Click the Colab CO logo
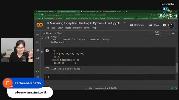 (40, 25)
